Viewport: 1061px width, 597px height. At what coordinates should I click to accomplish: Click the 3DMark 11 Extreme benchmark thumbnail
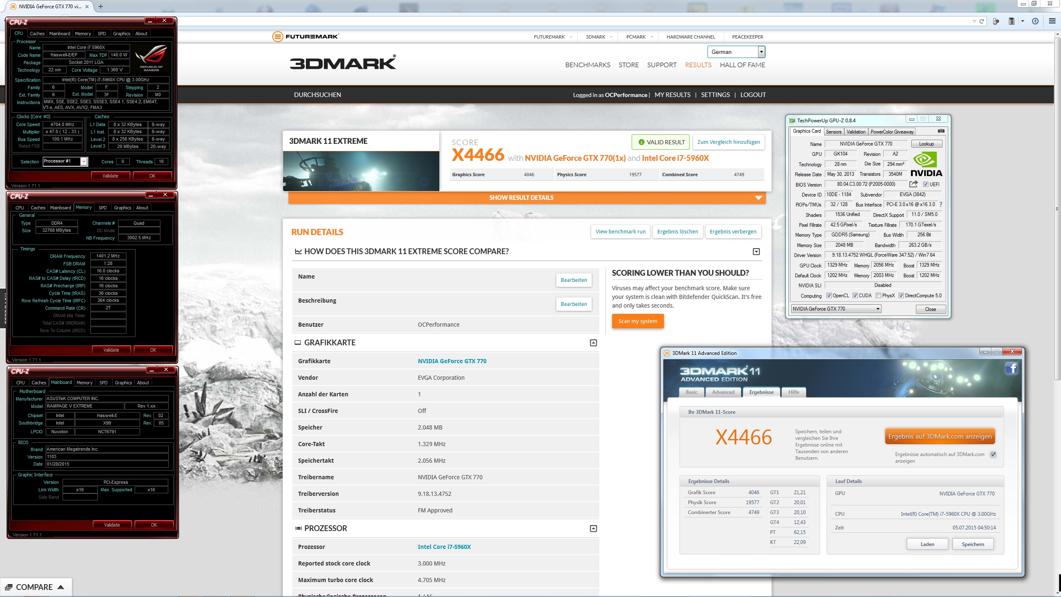tap(361, 171)
